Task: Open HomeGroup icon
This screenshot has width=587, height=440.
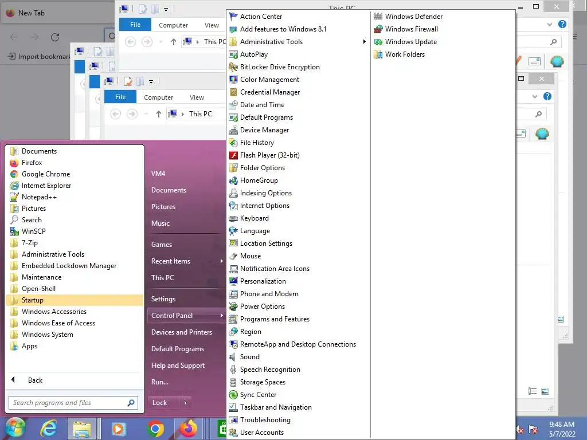Action: (x=233, y=180)
